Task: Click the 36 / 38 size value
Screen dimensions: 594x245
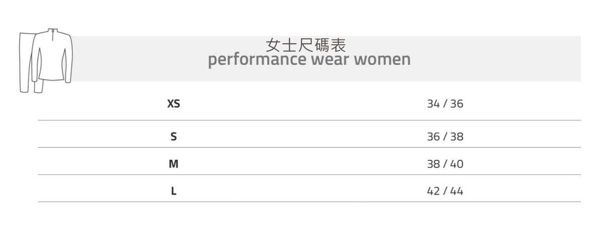Action: [x=445, y=137]
